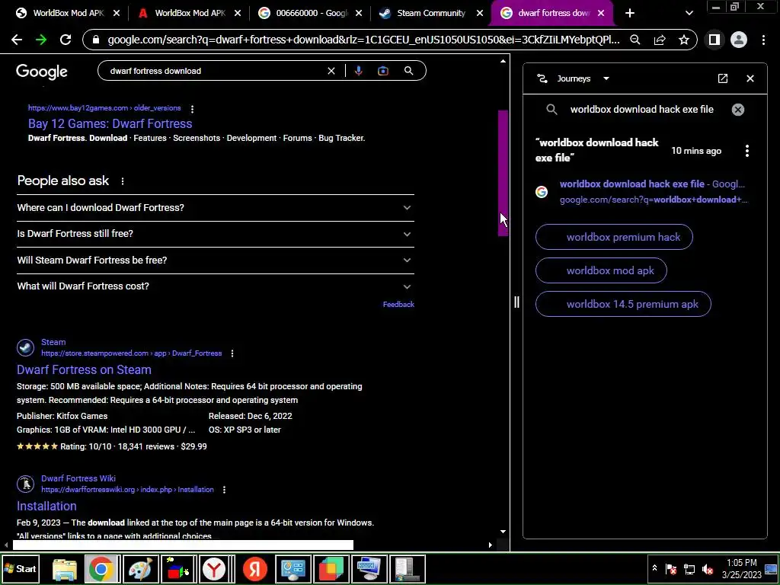Toggle the browser side panel
The width and height of the screenshot is (780, 585).
(x=714, y=40)
